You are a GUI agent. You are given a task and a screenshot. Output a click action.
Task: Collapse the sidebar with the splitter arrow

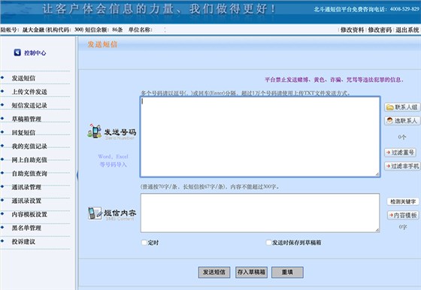coord(77,175)
